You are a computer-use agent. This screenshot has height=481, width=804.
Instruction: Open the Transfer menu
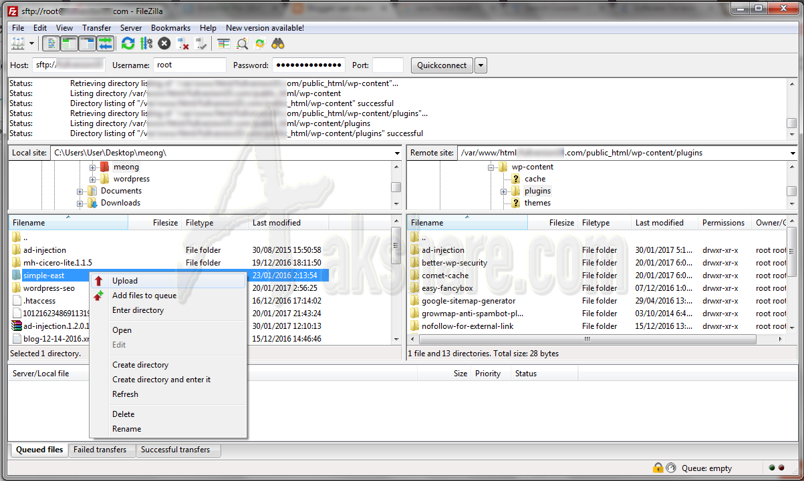pyautogui.click(x=97, y=28)
